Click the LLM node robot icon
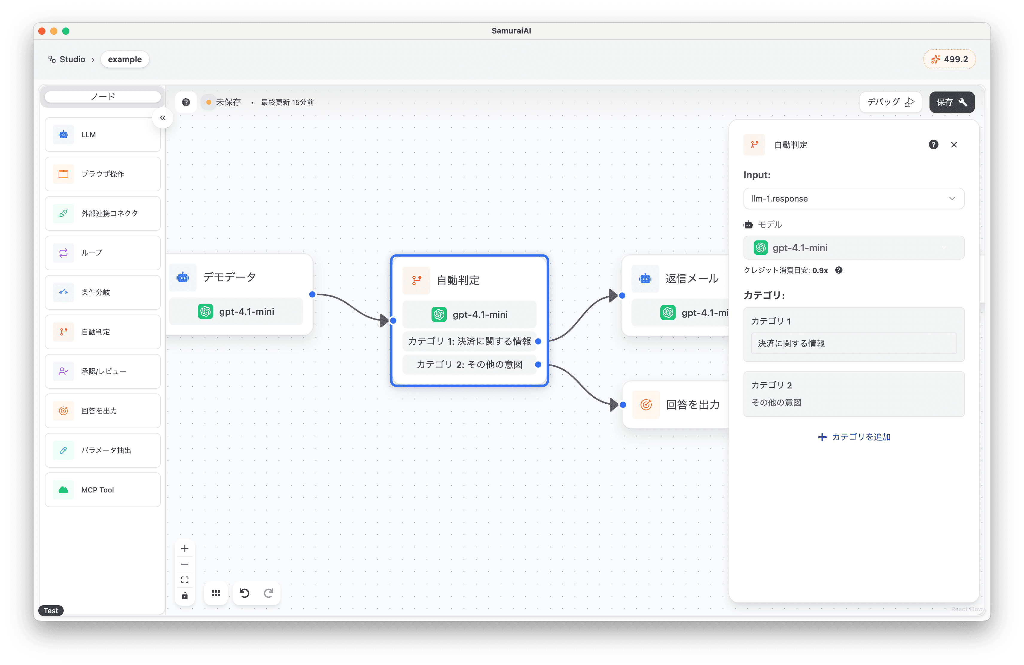1024x665 pixels. tap(63, 135)
